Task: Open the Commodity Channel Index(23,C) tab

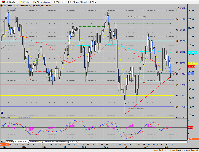Action: tap(56, 142)
